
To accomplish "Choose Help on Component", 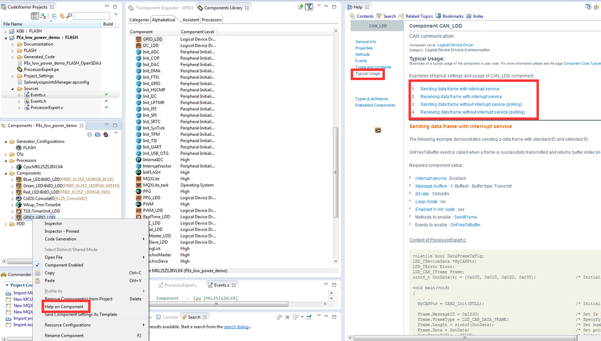I will pos(64,307).
